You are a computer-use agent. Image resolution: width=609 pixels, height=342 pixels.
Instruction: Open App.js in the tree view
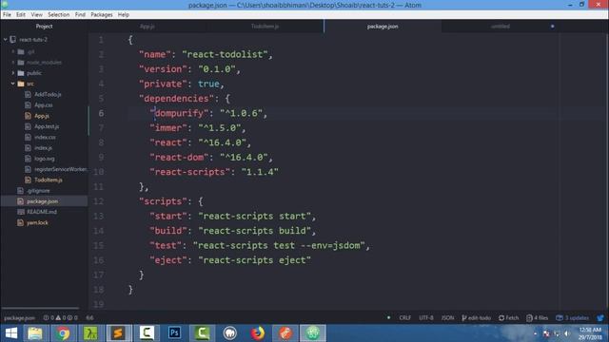coord(42,116)
